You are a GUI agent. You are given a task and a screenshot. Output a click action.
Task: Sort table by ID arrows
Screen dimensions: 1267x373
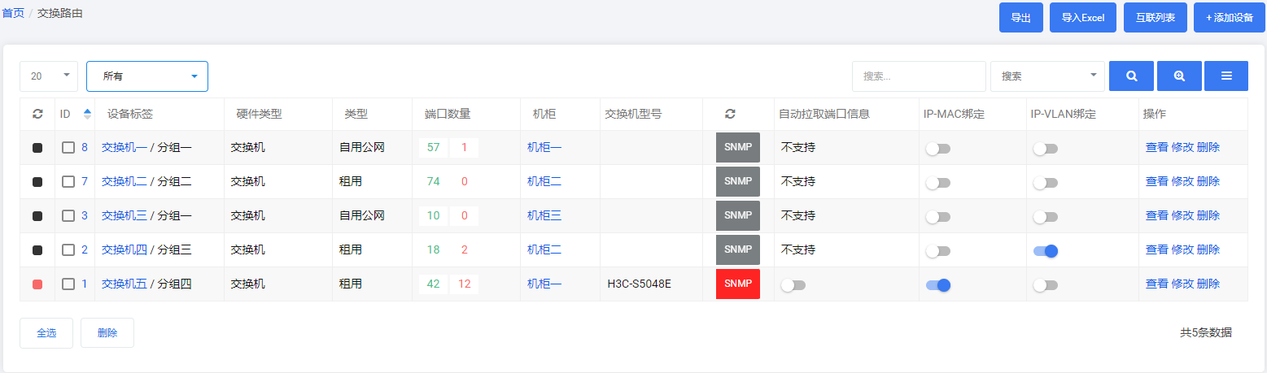[87, 114]
